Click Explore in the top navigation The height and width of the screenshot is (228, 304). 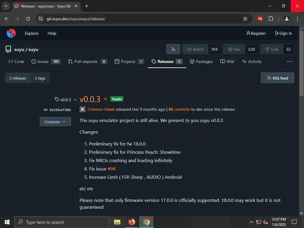(31, 33)
